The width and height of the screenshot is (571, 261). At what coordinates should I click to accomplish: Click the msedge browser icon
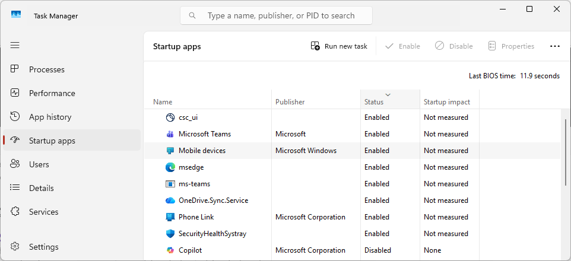[170, 167]
